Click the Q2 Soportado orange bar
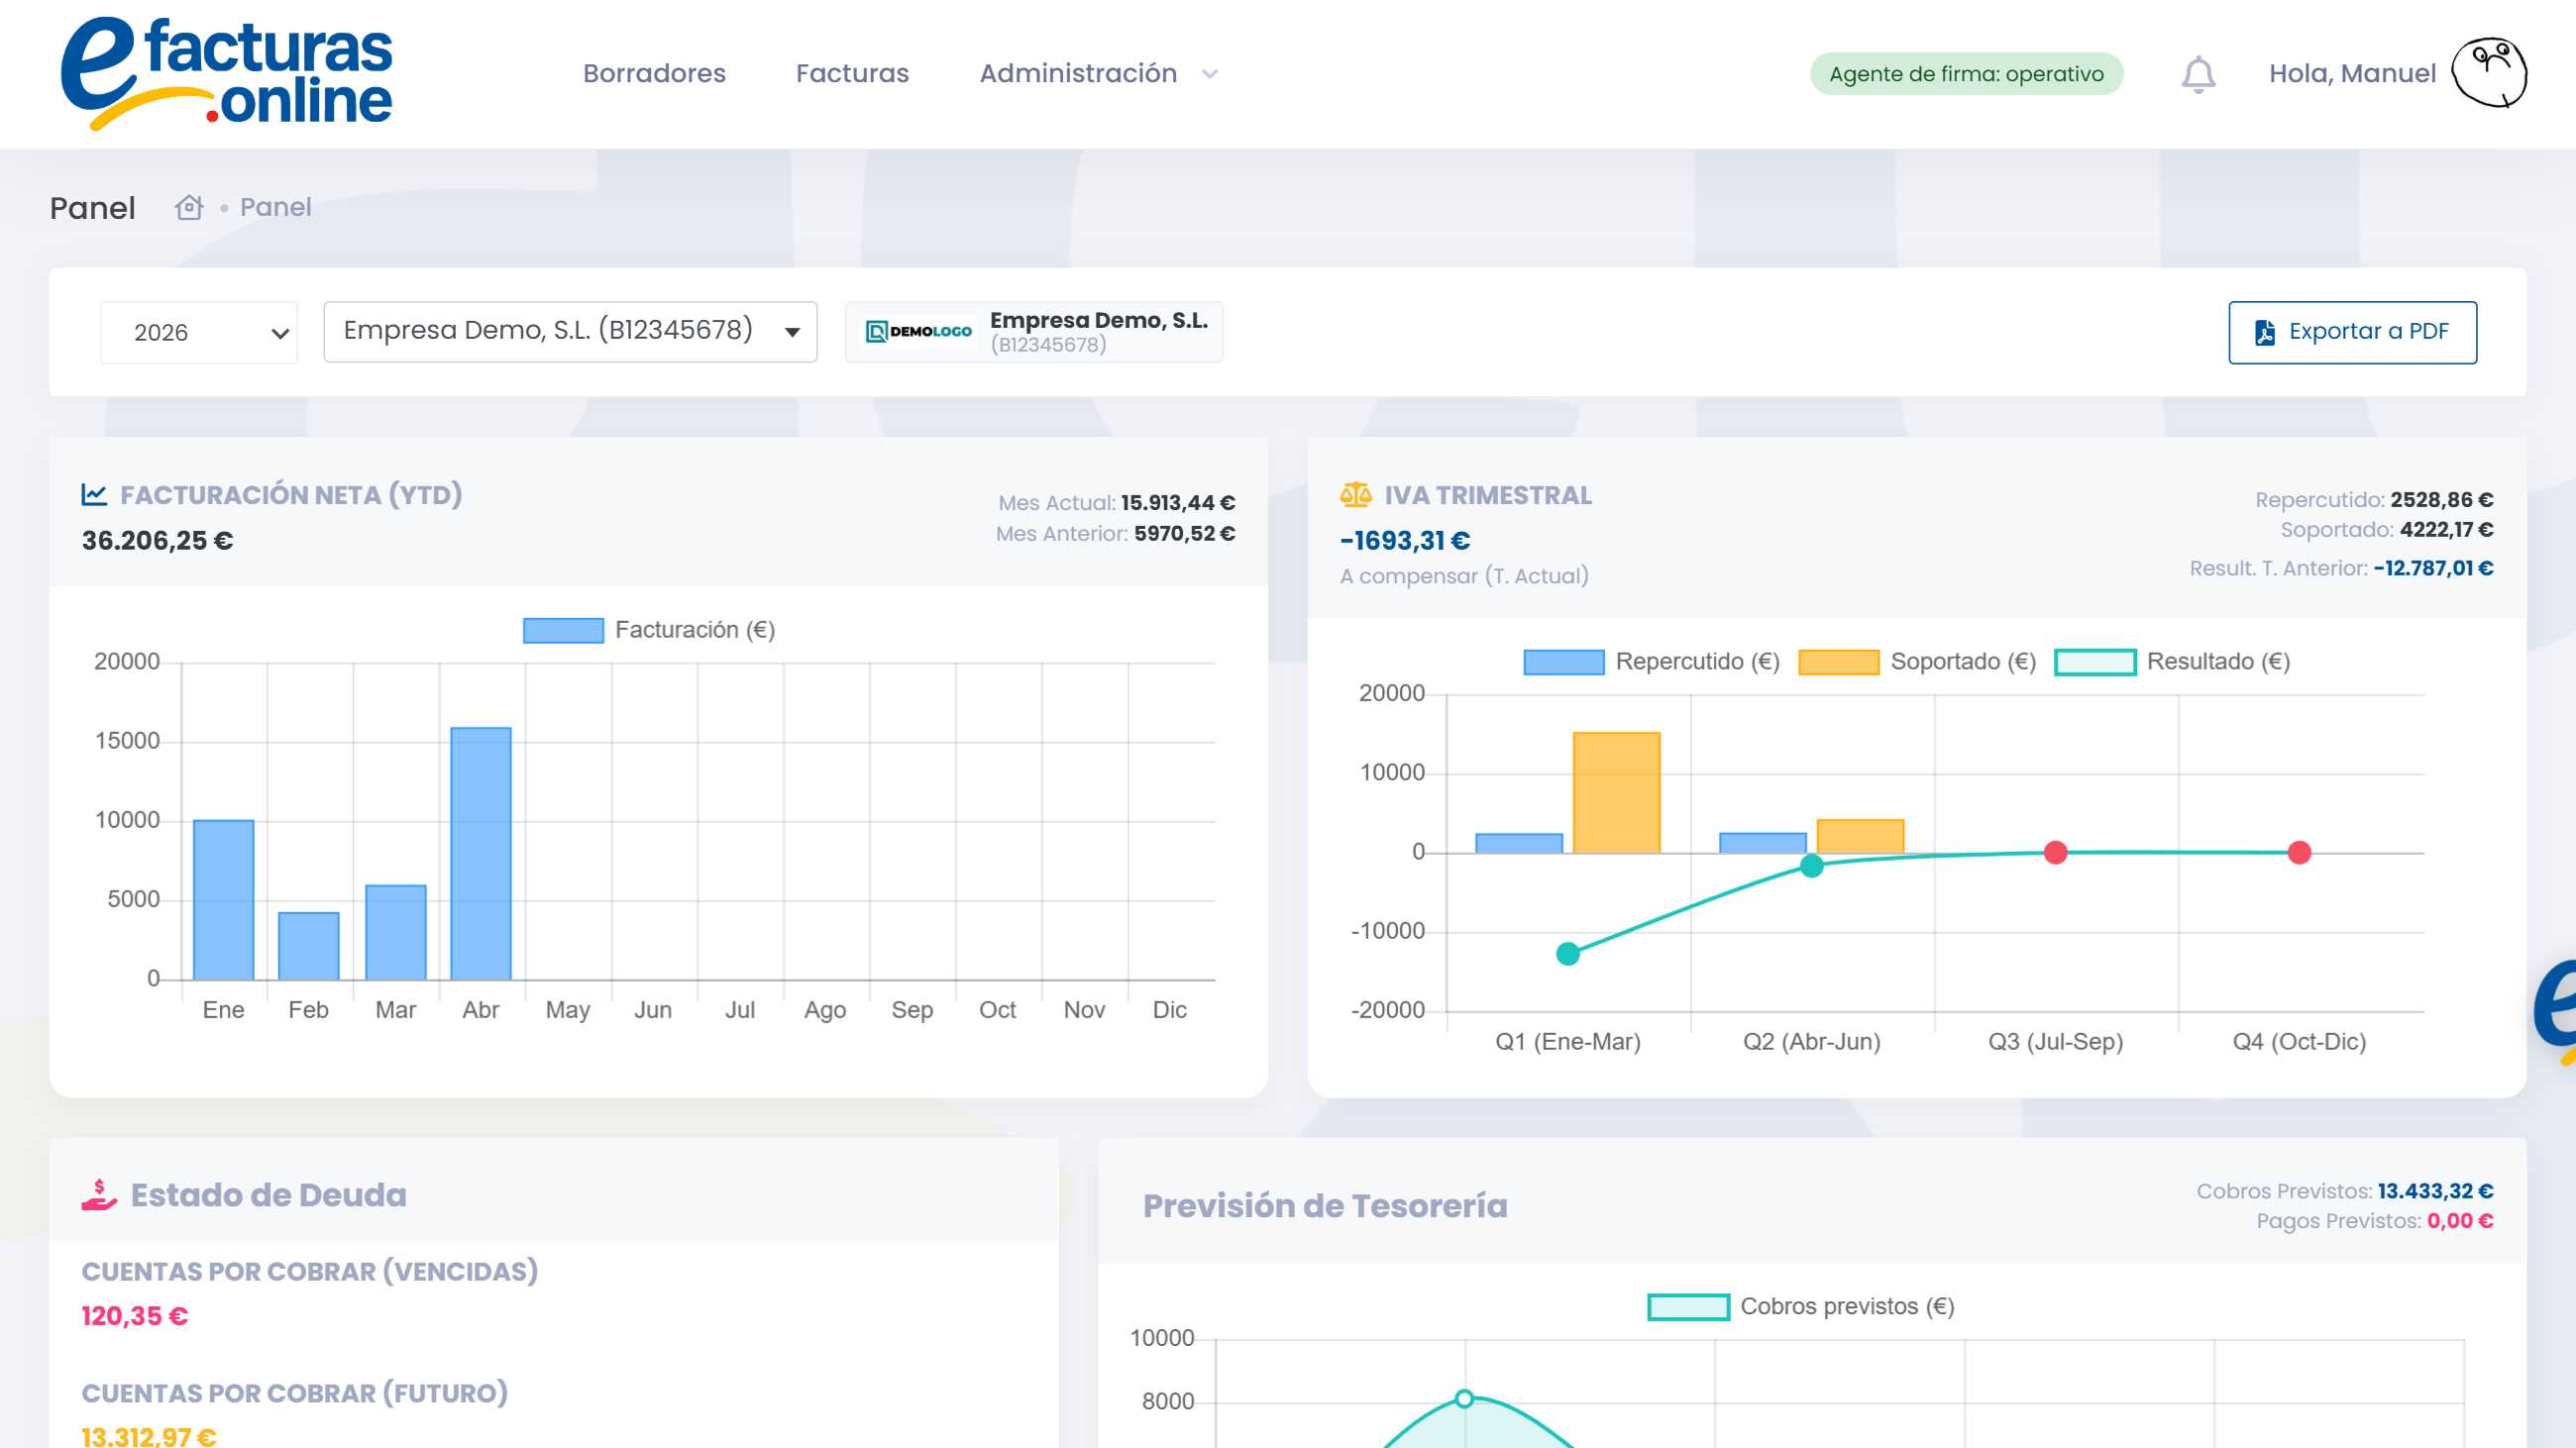Image resolution: width=2576 pixels, height=1448 pixels. 1860,837
